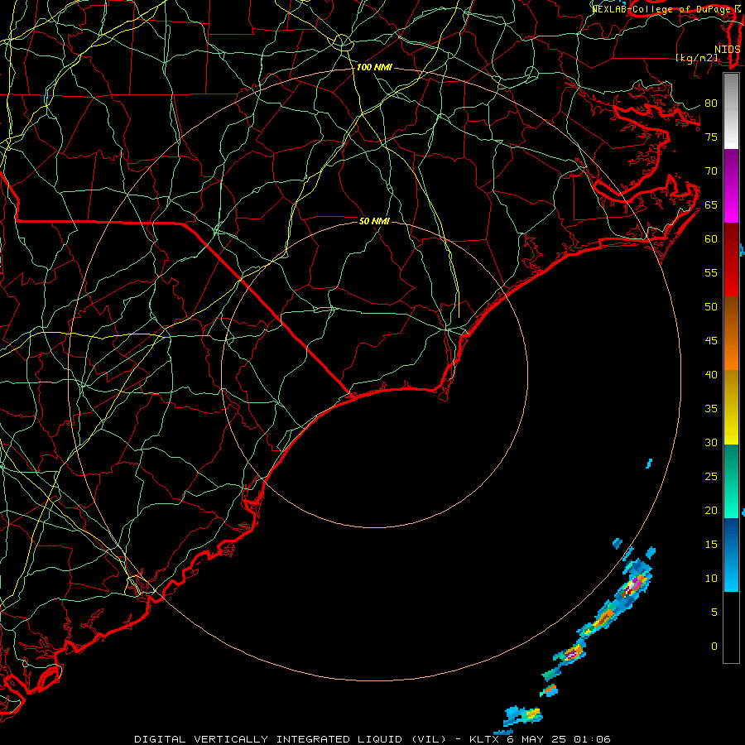Image resolution: width=745 pixels, height=745 pixels.
Task: Click the legend value 5
Action: (714, 612)
